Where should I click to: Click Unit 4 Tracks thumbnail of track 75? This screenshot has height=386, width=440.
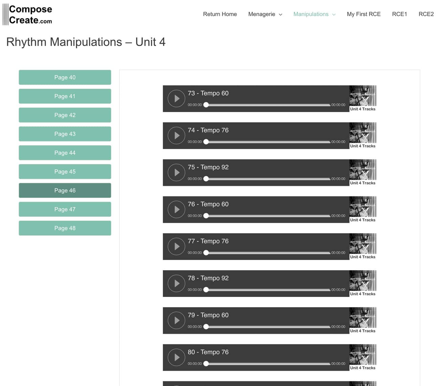(x=362, y=172)
